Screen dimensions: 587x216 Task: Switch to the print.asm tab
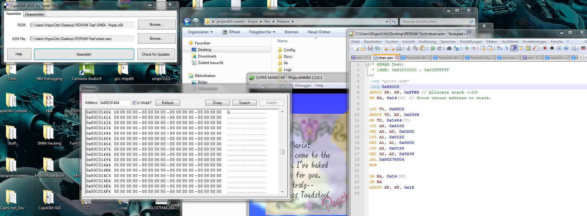tap(508, 57)
